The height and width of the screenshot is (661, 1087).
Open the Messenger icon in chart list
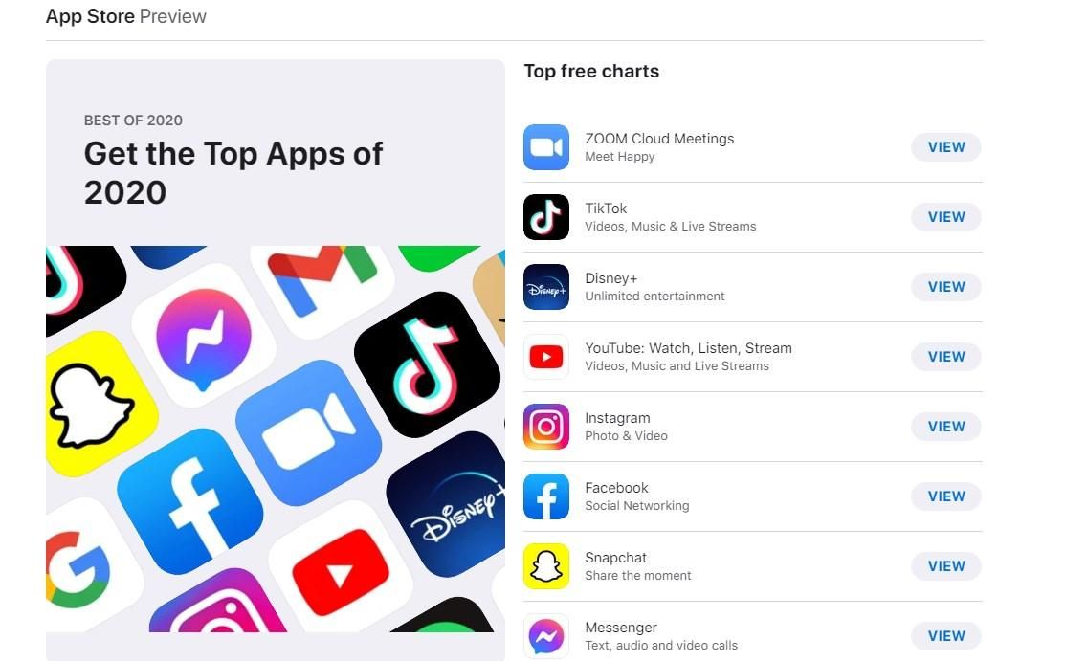click(546, 636)
